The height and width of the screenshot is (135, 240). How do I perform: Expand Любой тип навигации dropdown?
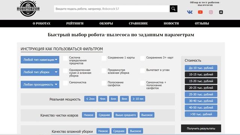pos(40,60)
